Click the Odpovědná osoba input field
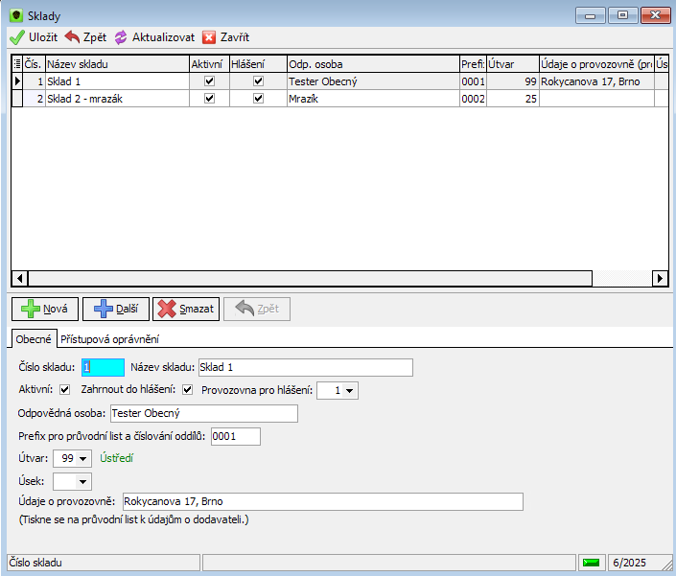The width and height of the screenshot is (676, 576). tap(204, 414)
